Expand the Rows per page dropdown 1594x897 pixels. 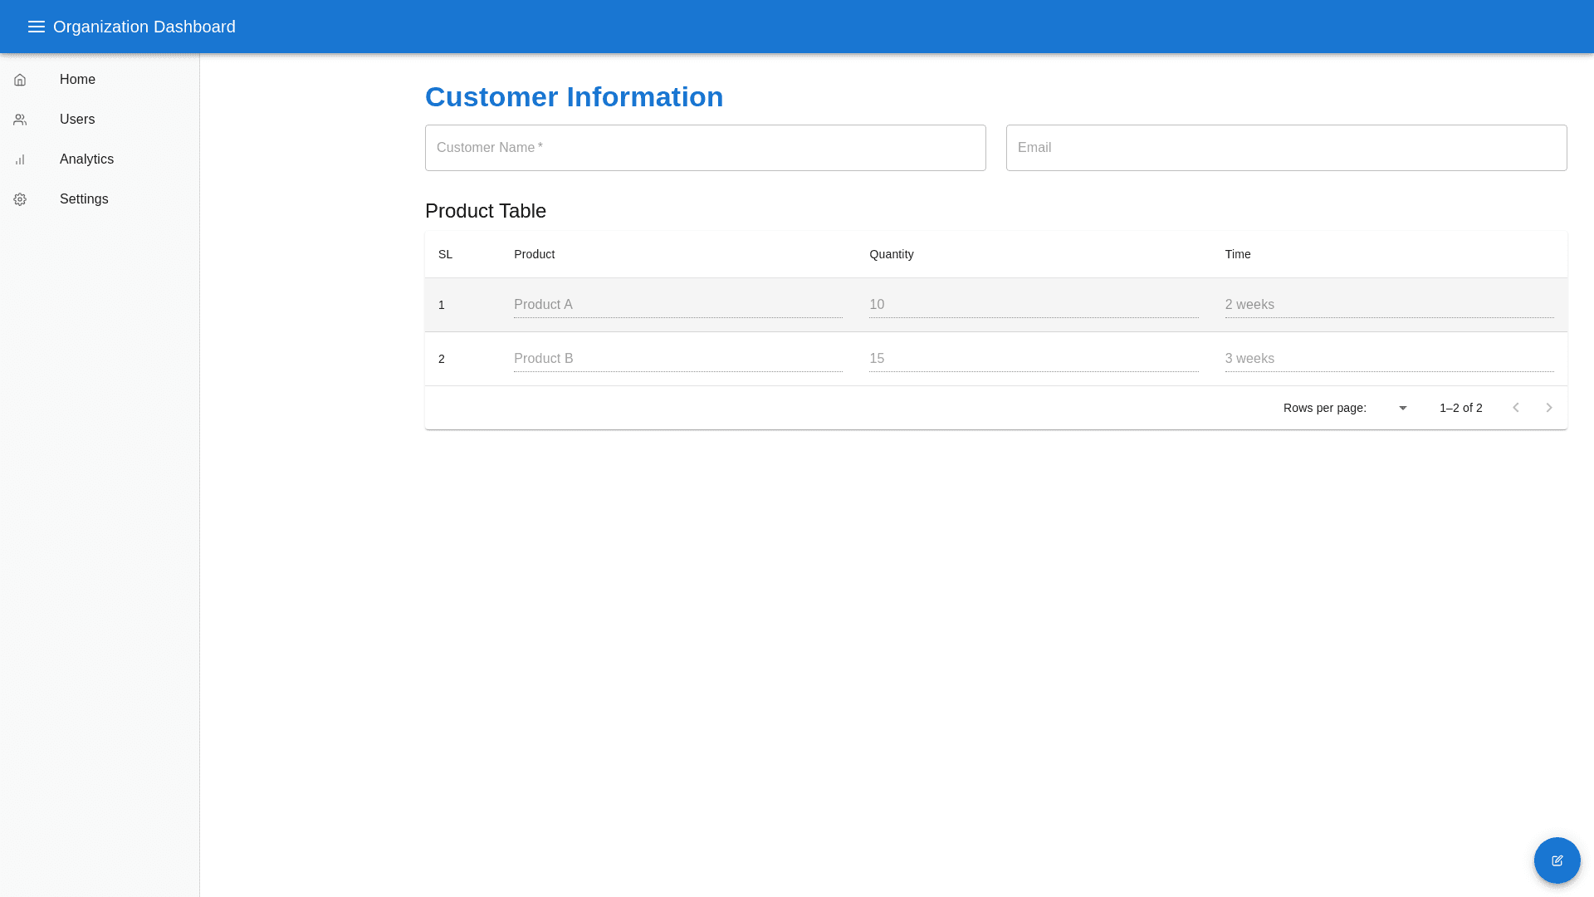click(1401, 408)
